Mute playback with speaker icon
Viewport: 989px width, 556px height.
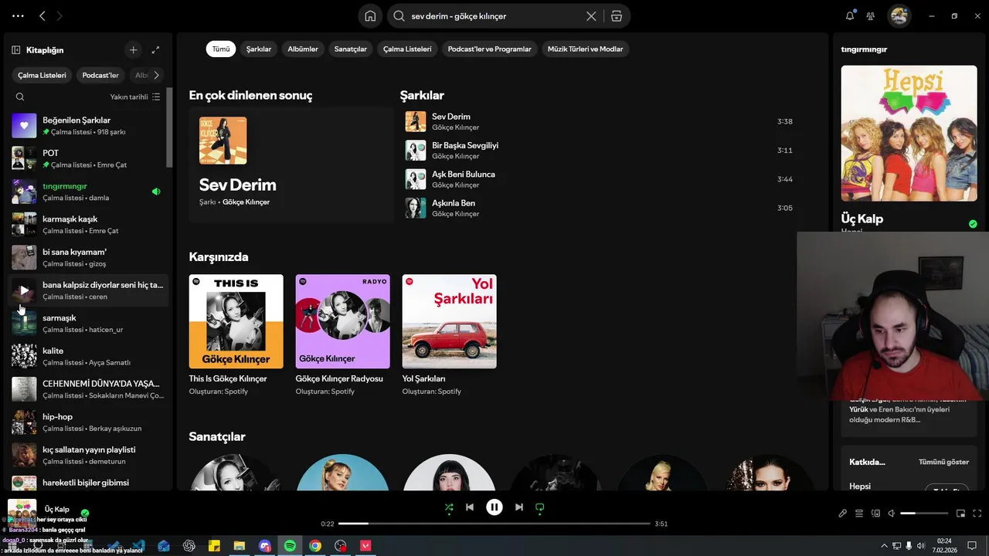(x=892, y=514)
